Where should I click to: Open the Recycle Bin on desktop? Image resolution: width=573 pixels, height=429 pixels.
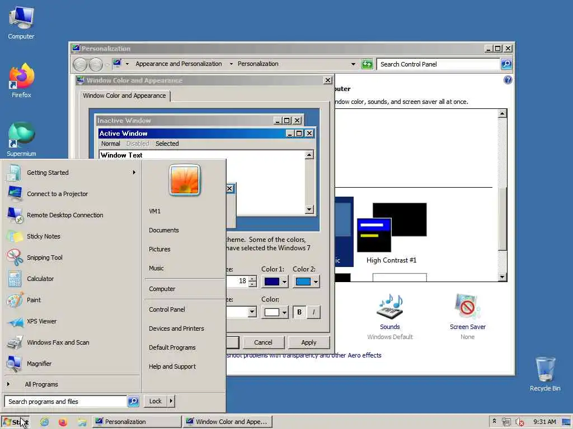point(545,374)
